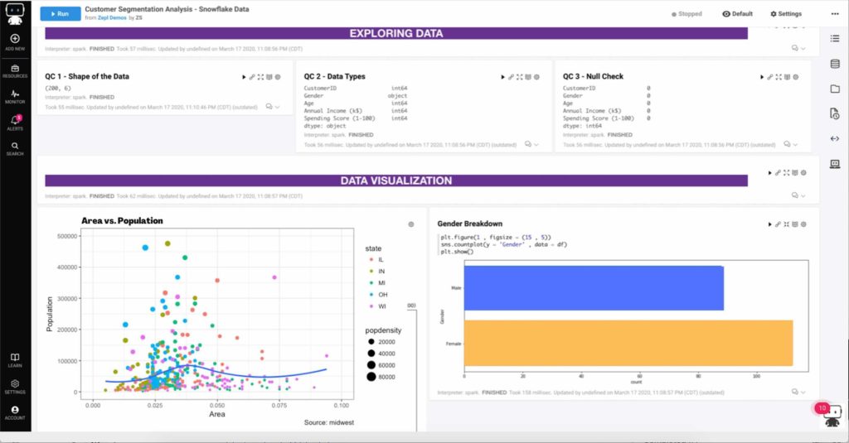Open the three-dots more menu
The height and width of the screenshot is (443, 849).
coord(835,14)
